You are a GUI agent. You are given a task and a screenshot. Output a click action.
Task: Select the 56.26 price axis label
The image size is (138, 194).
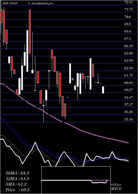point(129,112)
